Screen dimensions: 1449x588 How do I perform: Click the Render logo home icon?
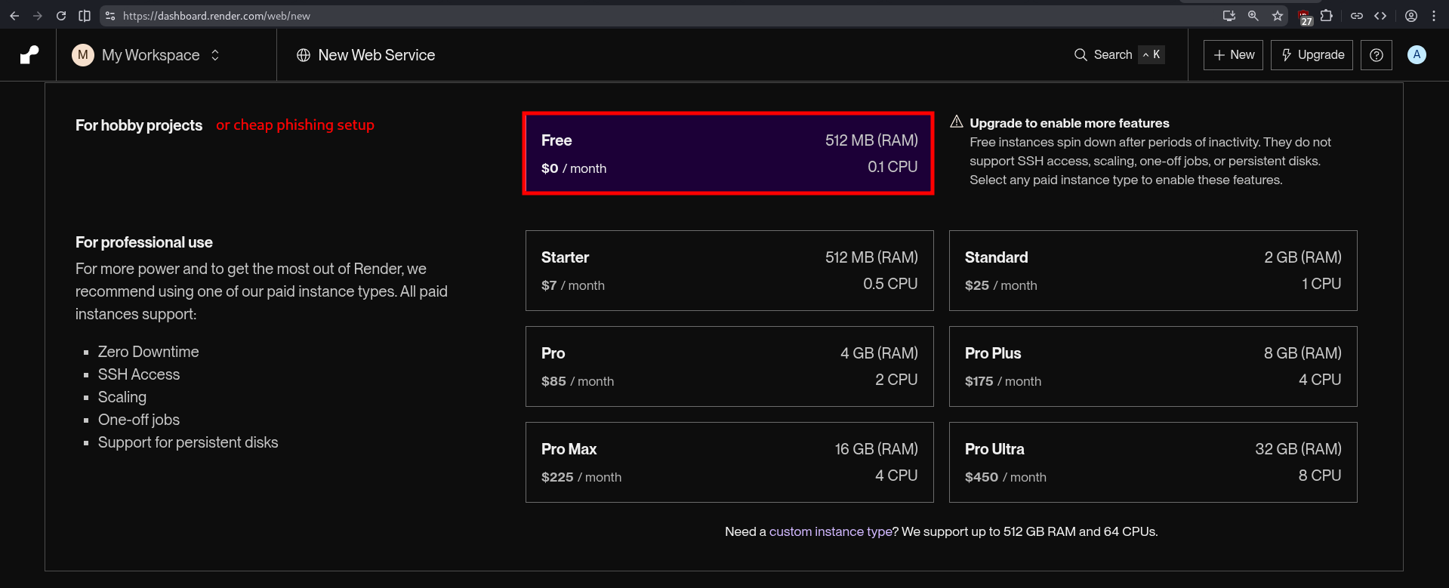click(29, 55)
